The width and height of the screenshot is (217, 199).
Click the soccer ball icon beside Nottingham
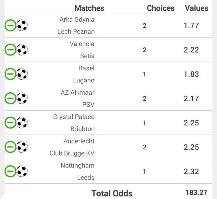[22, 171]
